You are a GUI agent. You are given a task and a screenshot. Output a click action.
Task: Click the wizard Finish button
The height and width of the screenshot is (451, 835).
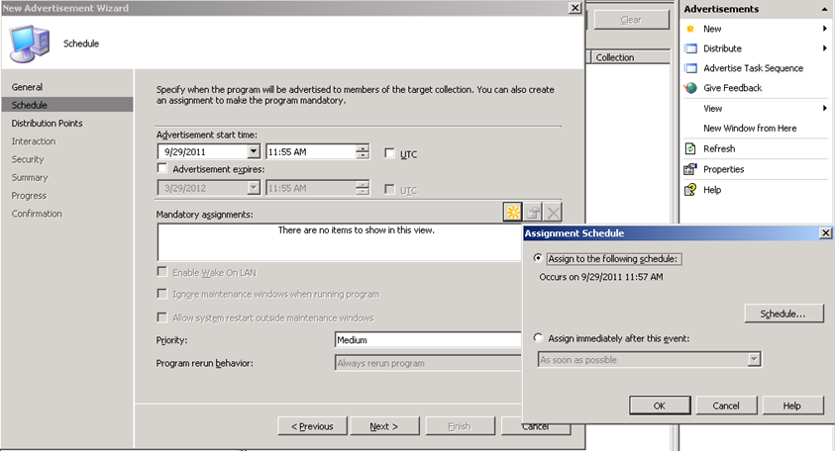(459, 426)
